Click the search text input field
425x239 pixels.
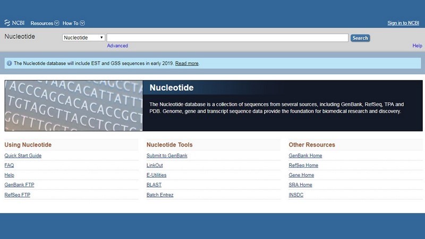point(227,38)
